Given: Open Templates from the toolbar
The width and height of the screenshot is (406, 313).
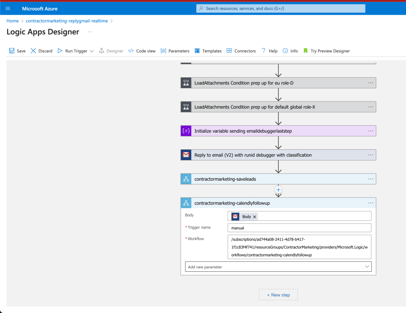Looking at the screenshot, I should pos(208,51).
